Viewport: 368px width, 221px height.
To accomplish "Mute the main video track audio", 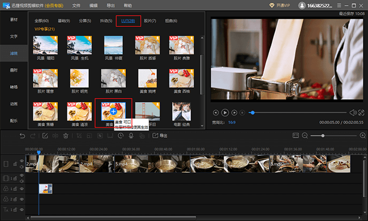I will (x=22, y=167).
